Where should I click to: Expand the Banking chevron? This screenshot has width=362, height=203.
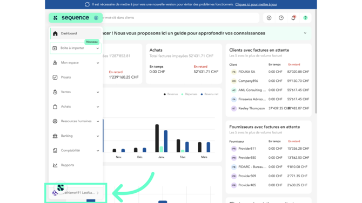(98, 136)
